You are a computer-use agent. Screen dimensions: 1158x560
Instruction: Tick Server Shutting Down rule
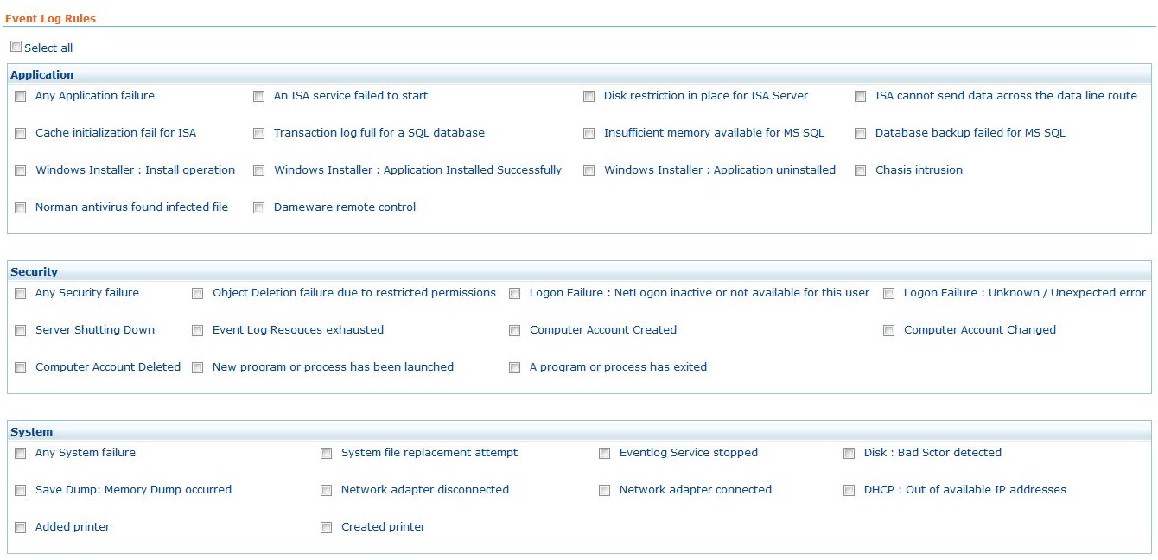coord(21,331)
